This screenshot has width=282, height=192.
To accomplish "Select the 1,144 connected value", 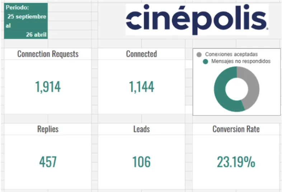I will [x=141, y=87].
